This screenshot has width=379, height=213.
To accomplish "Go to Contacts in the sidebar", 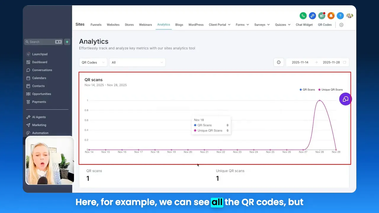I will tap(38, 86).
